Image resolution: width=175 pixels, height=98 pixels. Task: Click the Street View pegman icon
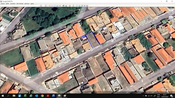tap(171, 23)
